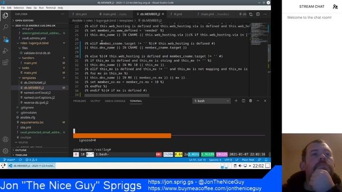Click the VS Code taskbar window entry
The height and width of the screenshot is (192, 342).
click(32, 166)
